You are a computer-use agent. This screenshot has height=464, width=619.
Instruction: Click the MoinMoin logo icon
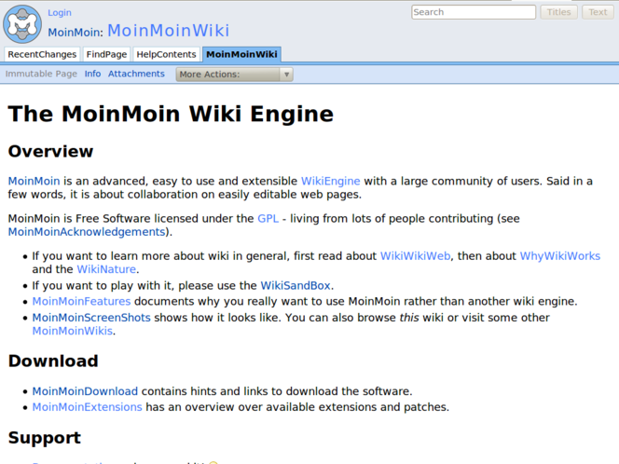tap(22, 23)
